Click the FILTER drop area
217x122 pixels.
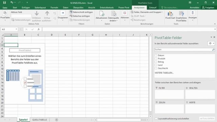[170, 94]
